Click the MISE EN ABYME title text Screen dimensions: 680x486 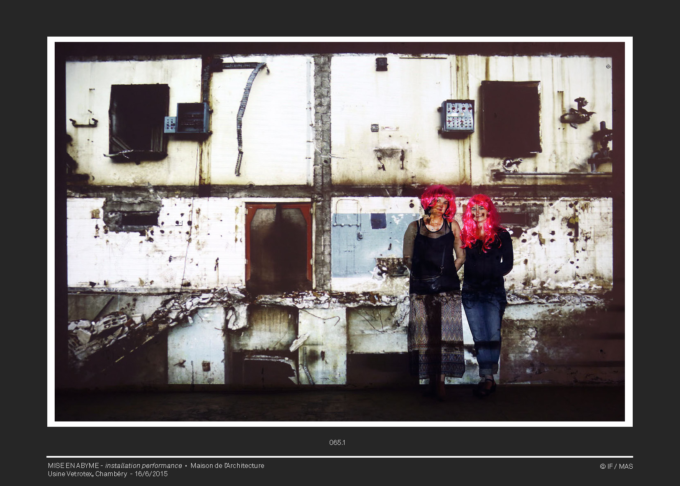tap(73, 465)
